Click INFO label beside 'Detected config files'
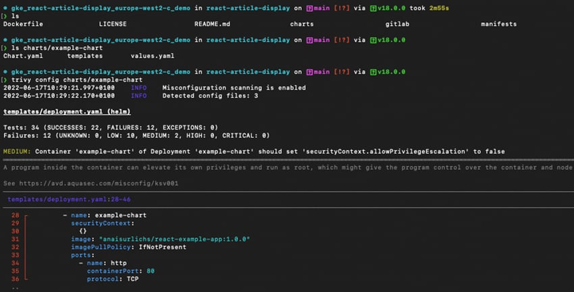Viewport: 574px width, 292px height. click(138, 96)
